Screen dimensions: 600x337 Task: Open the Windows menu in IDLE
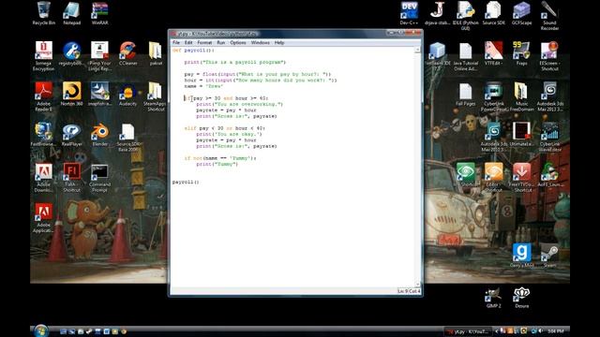click(x=261, y=42)
